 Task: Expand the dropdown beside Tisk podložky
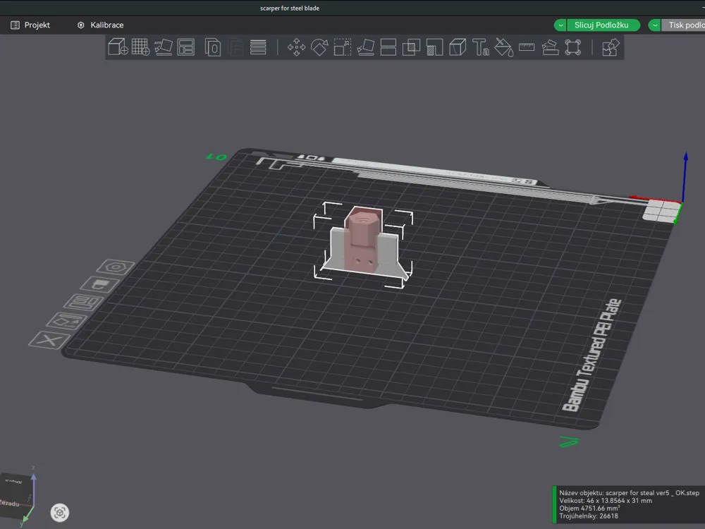pos(655,25)
